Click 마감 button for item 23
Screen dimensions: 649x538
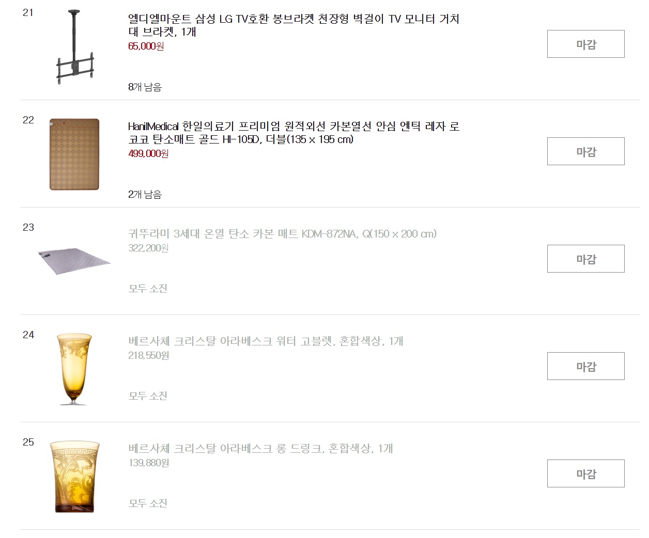[585, 259]
